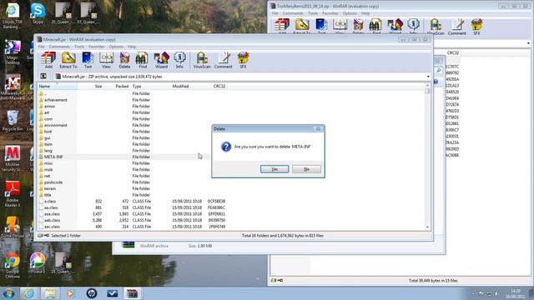Screen dimensions: 534x300
Task: Click scroll up arrow in Minecraft.jar file list
Action: [427, 86]
